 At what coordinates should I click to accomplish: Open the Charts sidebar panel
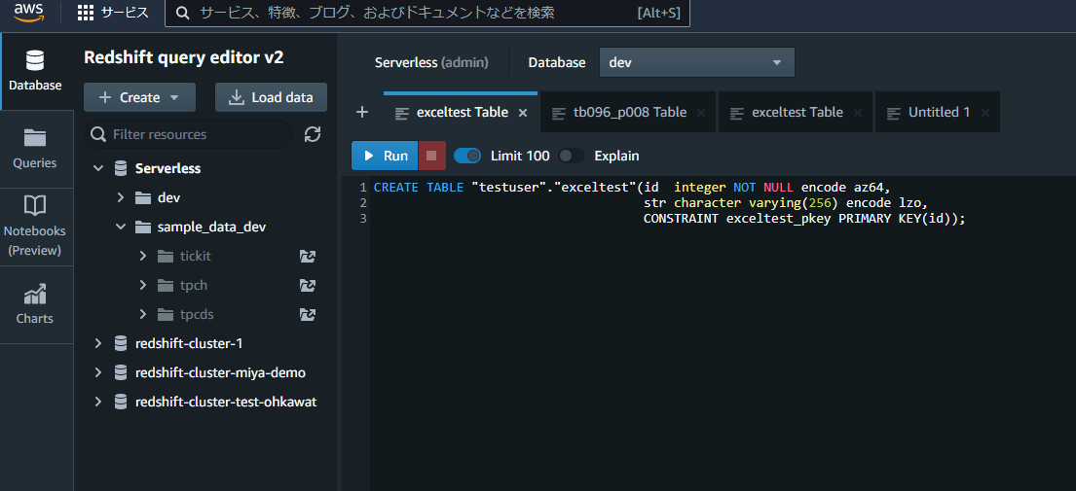[35, 303]
